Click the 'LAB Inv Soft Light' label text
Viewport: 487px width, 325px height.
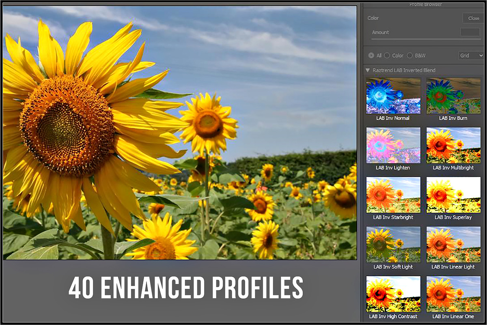pyautogui.click(x=393, y=267)
